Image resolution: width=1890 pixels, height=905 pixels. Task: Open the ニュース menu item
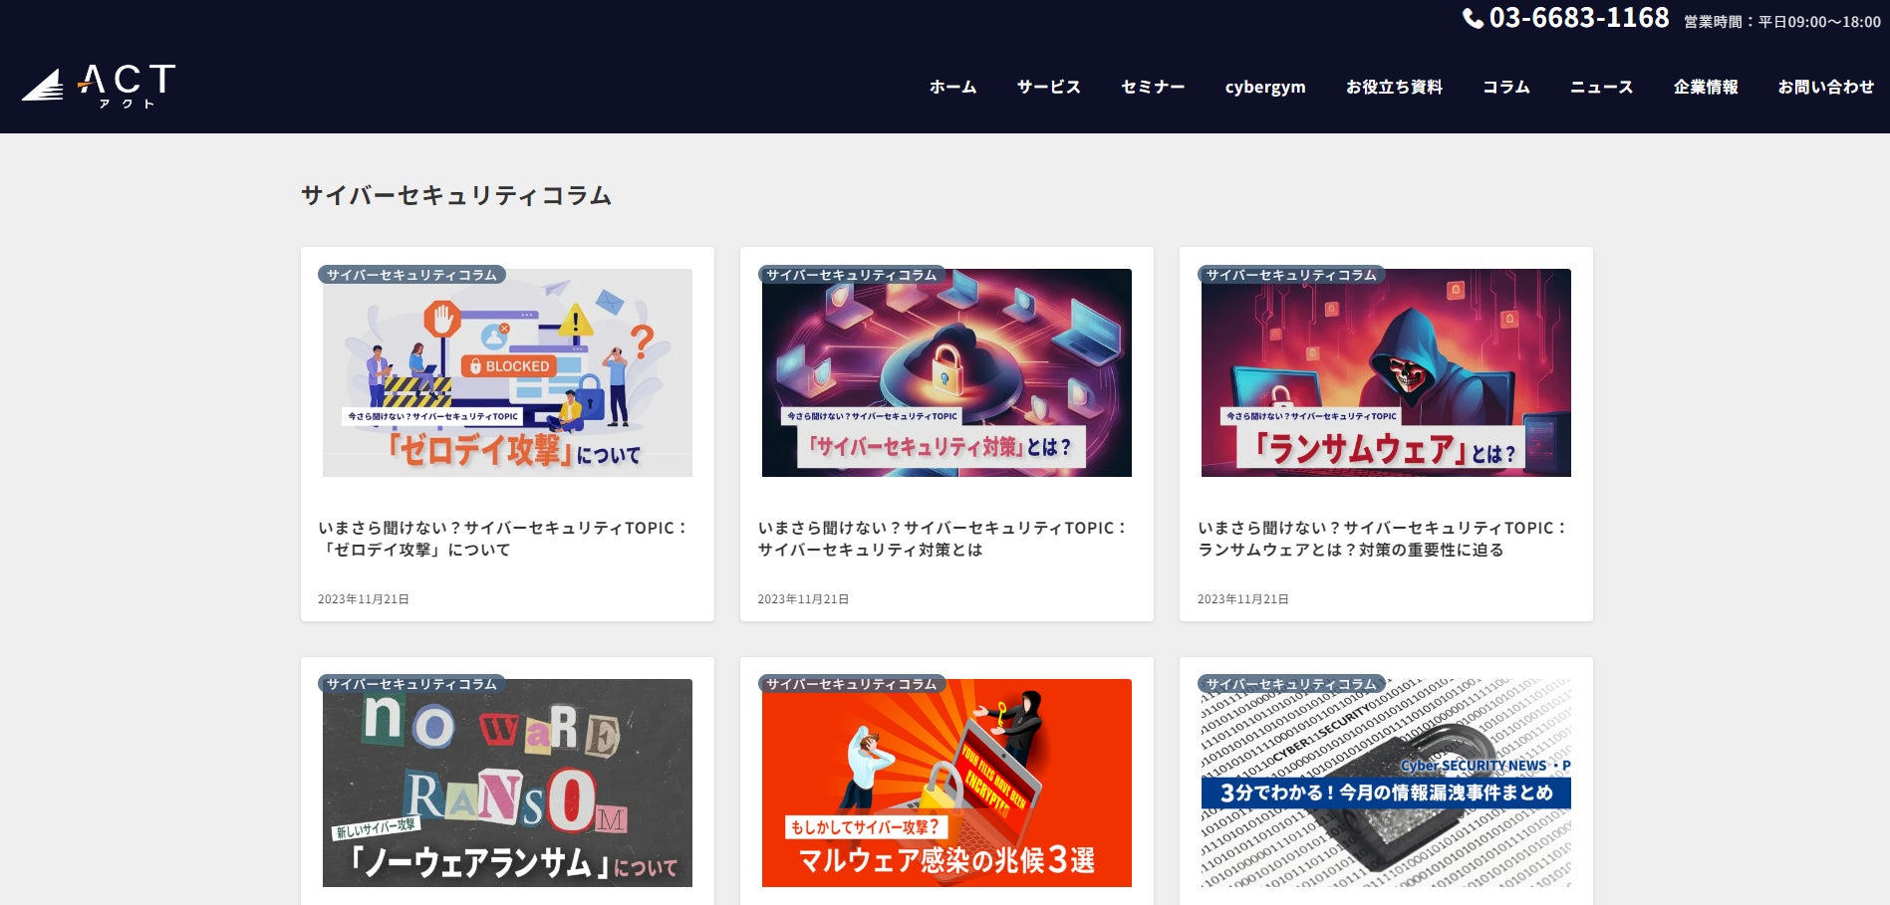click(x=1601, y=87)
